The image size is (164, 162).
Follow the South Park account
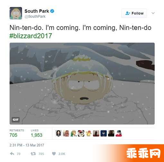click(134, 13)
